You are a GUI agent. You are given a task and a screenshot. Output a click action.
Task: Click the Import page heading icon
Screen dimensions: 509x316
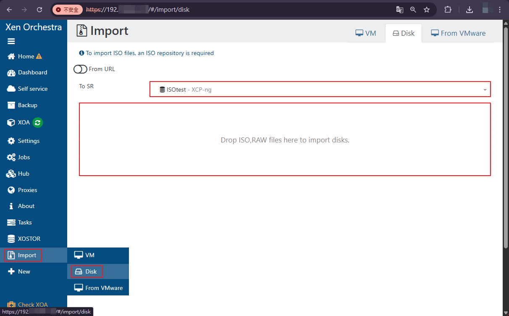pyautogui.click(x=82, y=31)
